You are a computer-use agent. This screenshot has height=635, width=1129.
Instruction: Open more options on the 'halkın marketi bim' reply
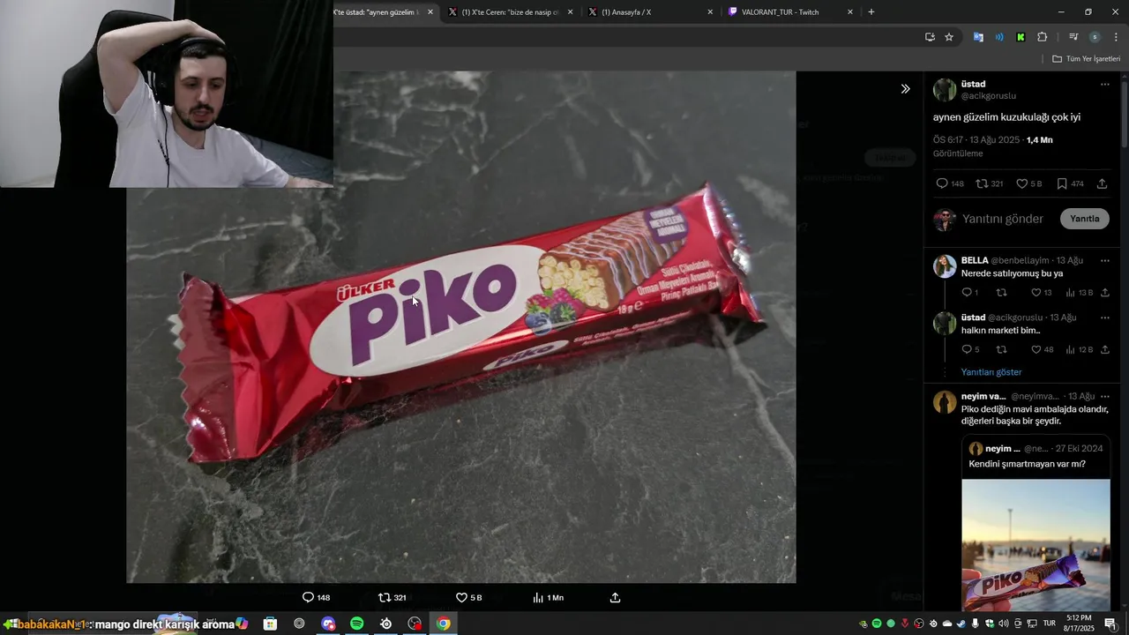pyautogui.click(x=1104, y=317)
